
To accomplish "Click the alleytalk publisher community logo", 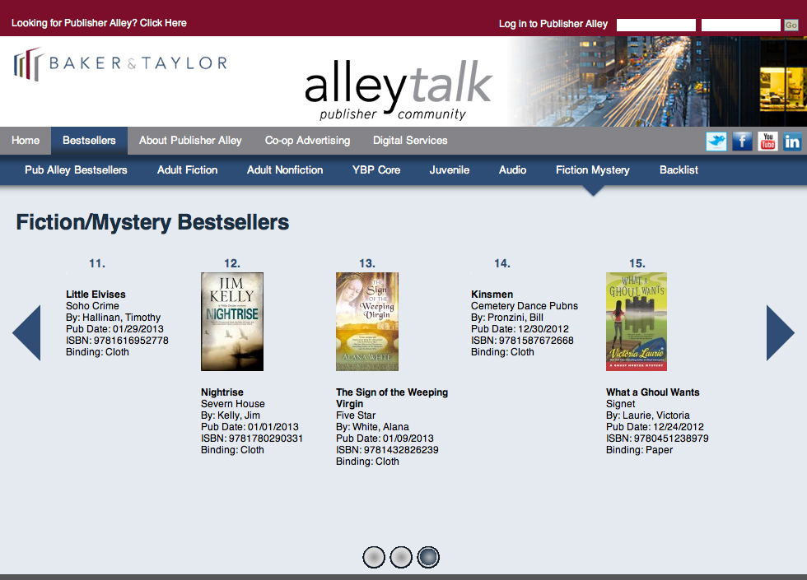I will point(399,90).
